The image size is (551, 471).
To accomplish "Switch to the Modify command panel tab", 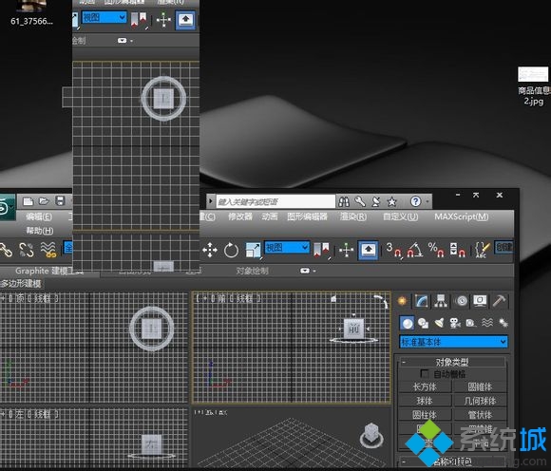I will point(422,301).
